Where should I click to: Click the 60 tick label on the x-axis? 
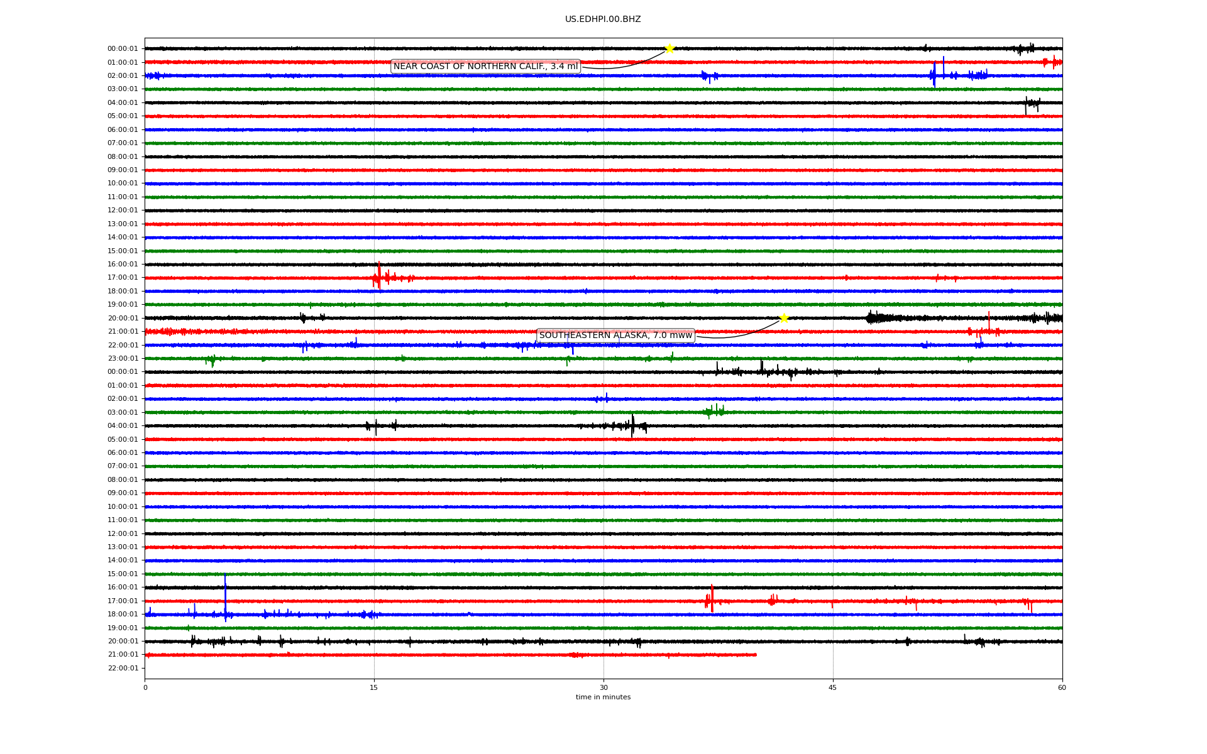(x=1062, y=688)
